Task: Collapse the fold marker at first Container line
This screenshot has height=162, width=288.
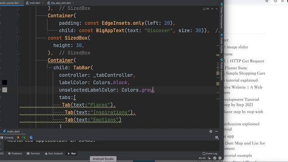Action: [18, 16]
